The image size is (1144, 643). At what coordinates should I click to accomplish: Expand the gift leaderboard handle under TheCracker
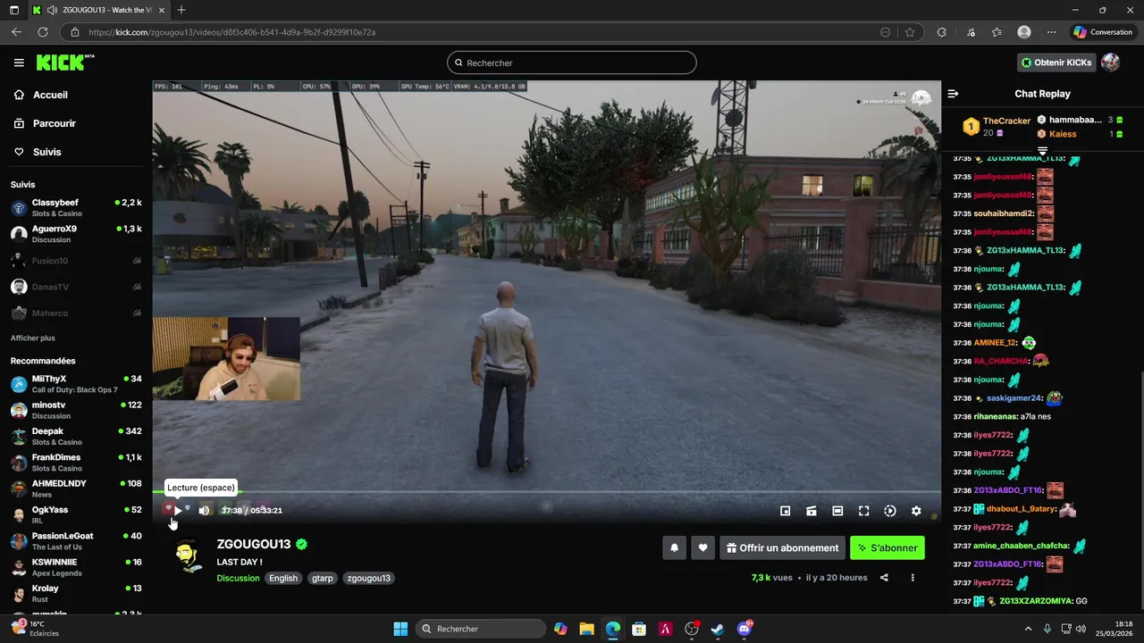pos(1042,150)
